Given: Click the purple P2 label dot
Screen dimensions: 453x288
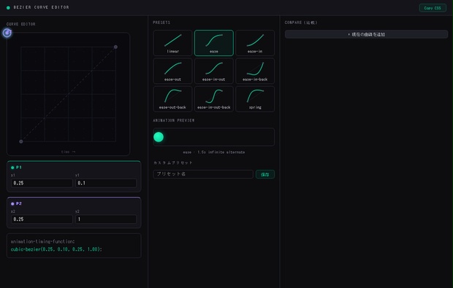Looking at the screenshot, I should tap(12, 203).
